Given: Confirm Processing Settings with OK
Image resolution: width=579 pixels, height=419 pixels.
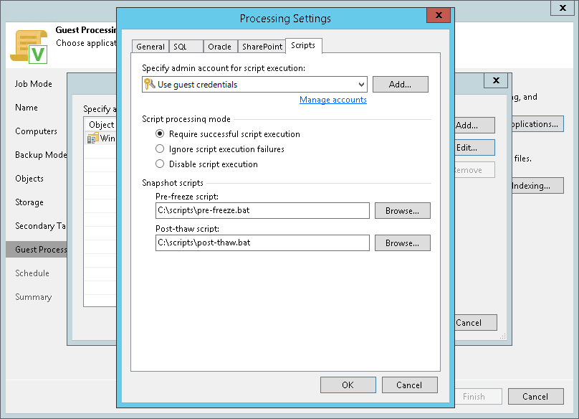Looking at the screenshot, I should (x=348, y=385).
